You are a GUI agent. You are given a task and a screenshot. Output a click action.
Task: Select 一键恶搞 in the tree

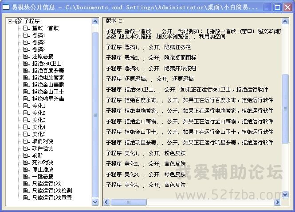pos(43,177)
